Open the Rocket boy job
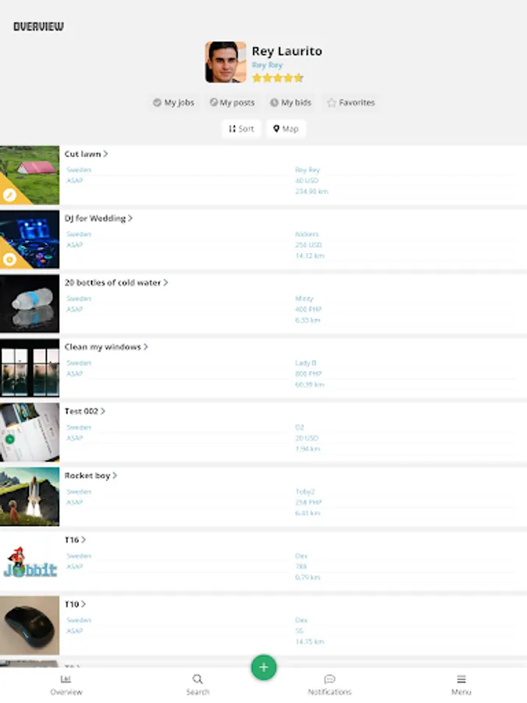 (91, 475)
